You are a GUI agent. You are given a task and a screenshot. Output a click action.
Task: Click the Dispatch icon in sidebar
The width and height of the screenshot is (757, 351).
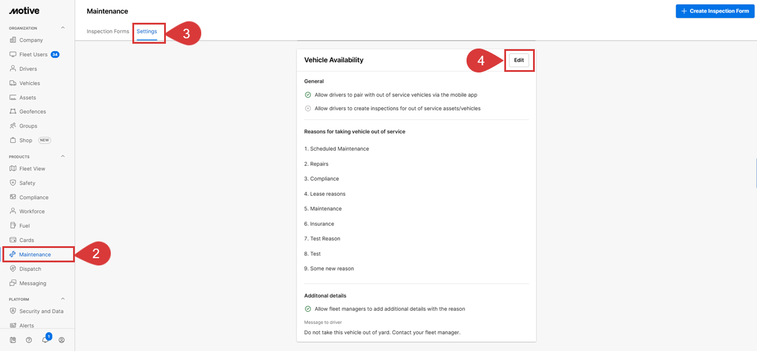pos(13,269)
